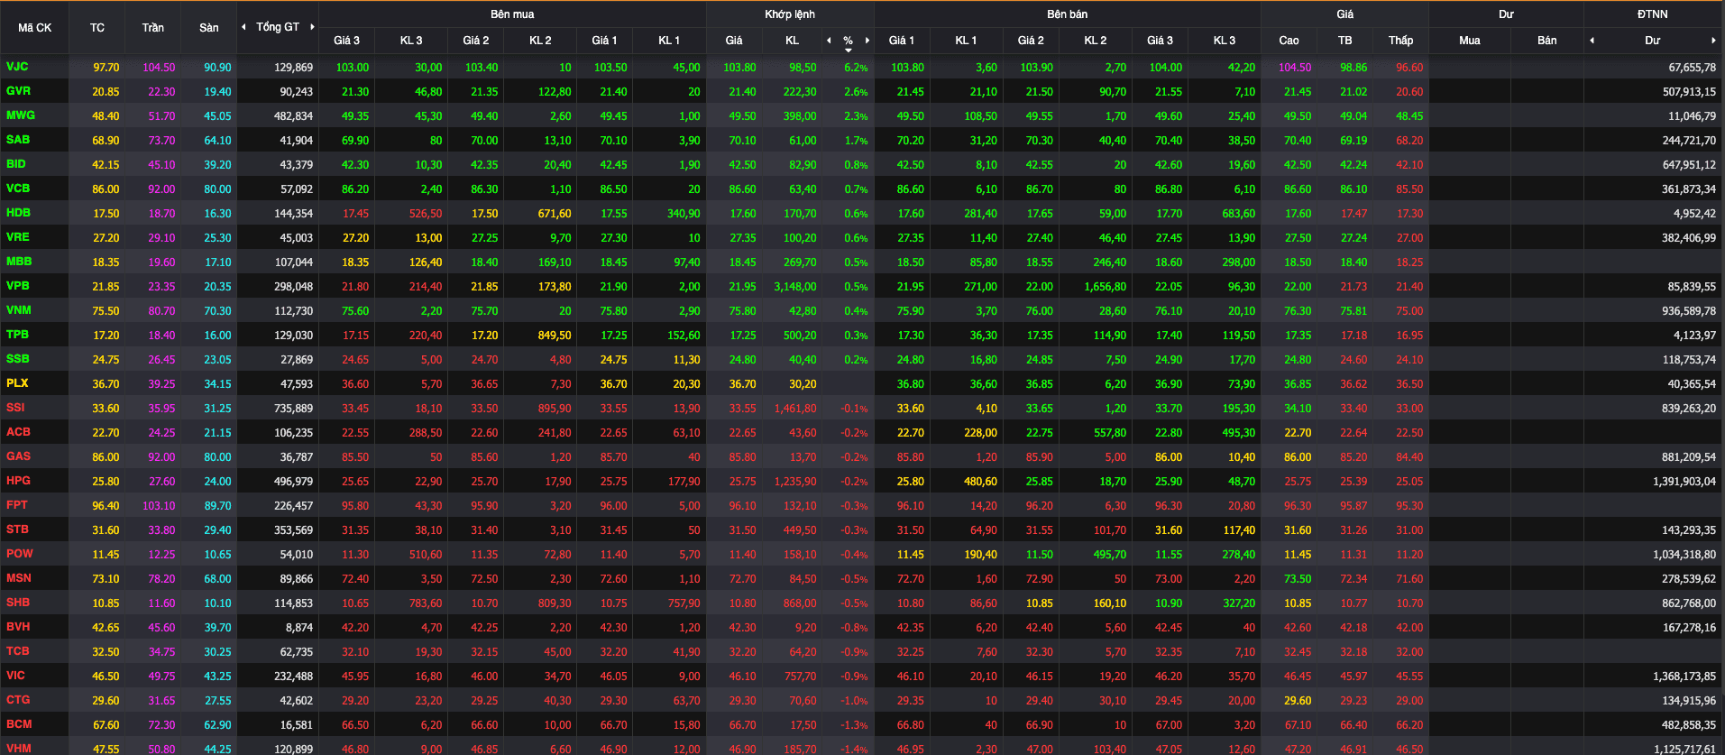Click VPB matched volume 3,148,00
This screenshot has height=755, width=1725.
tap(795, 287)
